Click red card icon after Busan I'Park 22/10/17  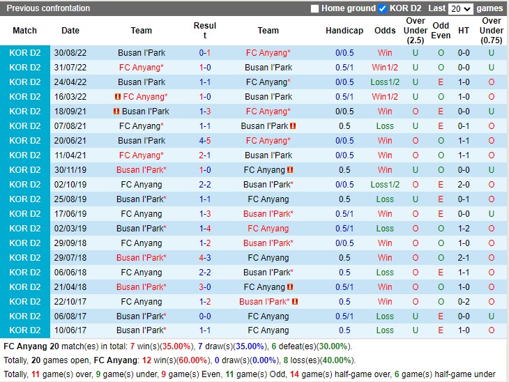tap(295, 302)
